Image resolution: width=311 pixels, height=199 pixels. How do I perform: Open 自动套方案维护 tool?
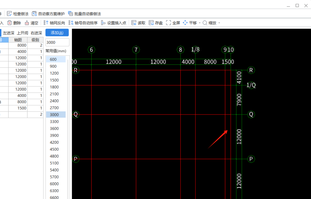pyautogui.click(x=48, y=14)
